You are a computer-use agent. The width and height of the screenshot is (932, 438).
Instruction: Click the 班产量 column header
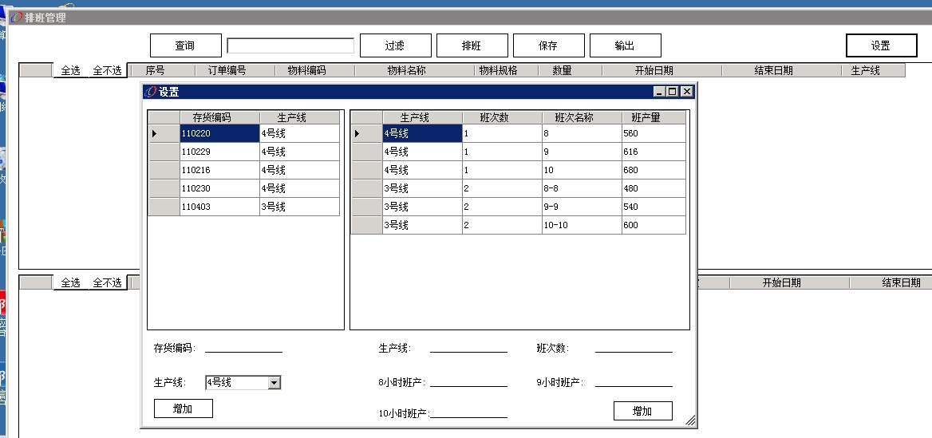[653, 118]
